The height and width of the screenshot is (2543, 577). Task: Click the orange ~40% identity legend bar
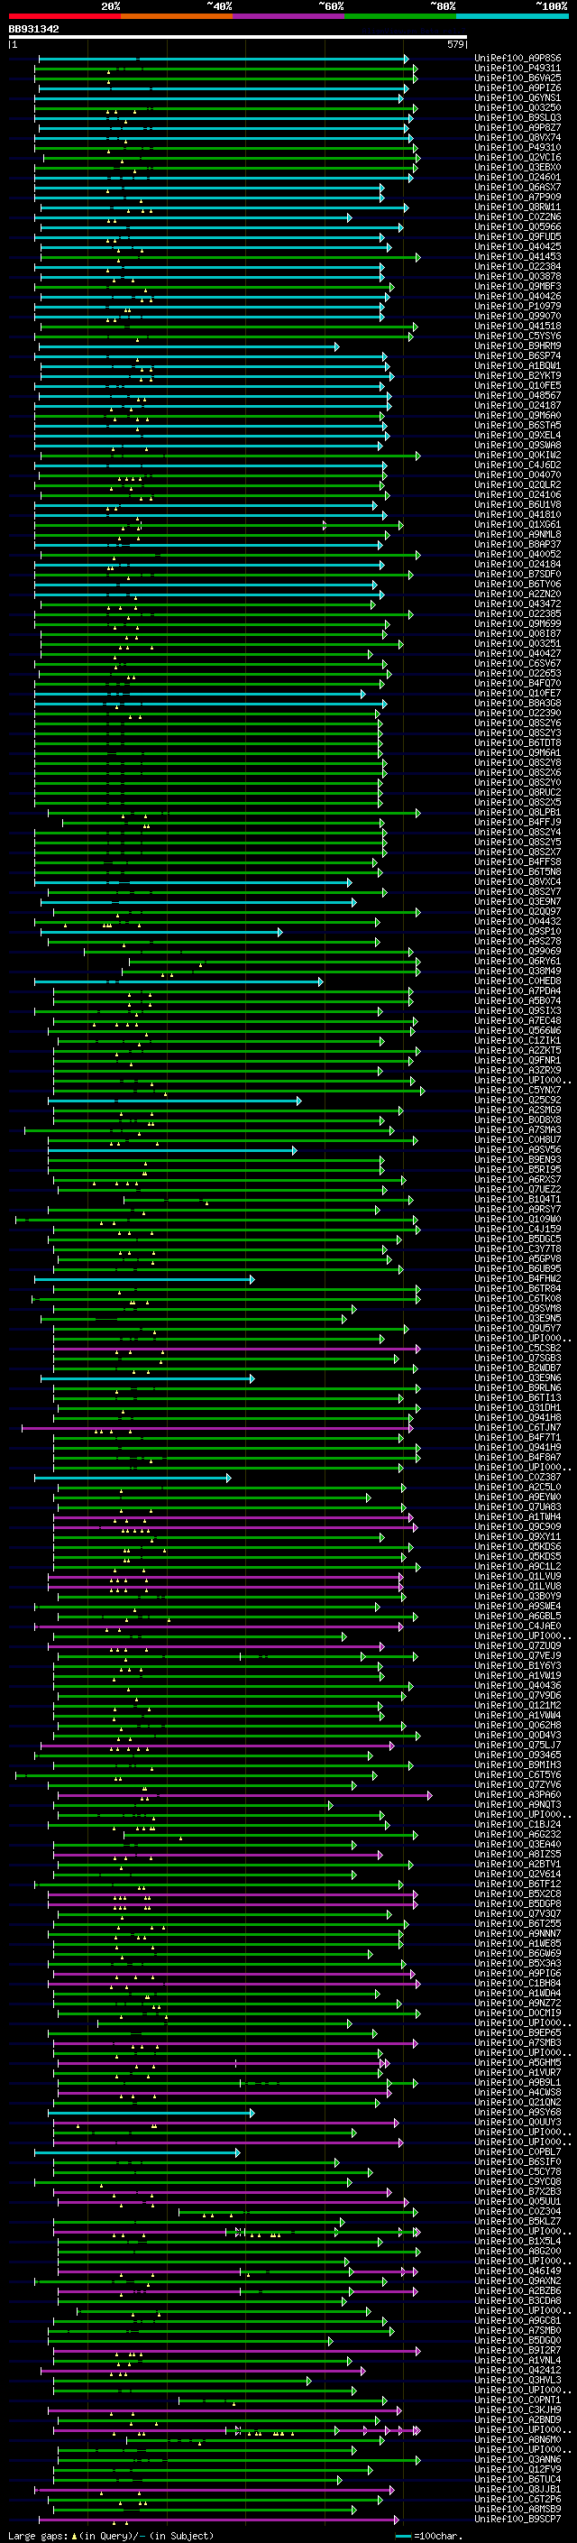[177, 16]
